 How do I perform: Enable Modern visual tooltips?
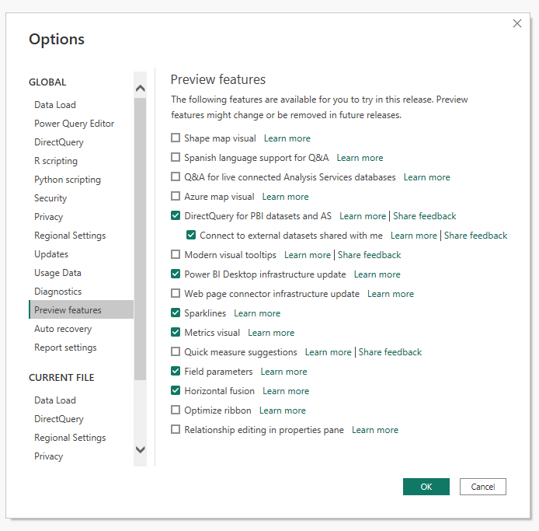point(176,255)
